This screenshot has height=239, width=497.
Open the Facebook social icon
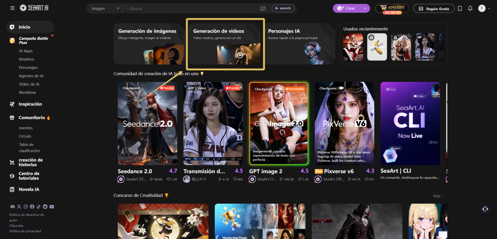(32, 207)
